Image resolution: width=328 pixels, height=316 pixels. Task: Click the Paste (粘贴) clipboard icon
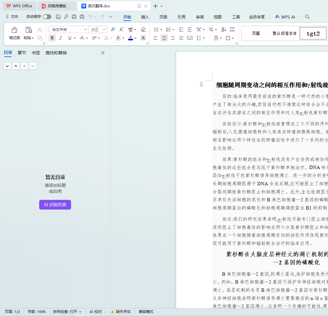29,30
